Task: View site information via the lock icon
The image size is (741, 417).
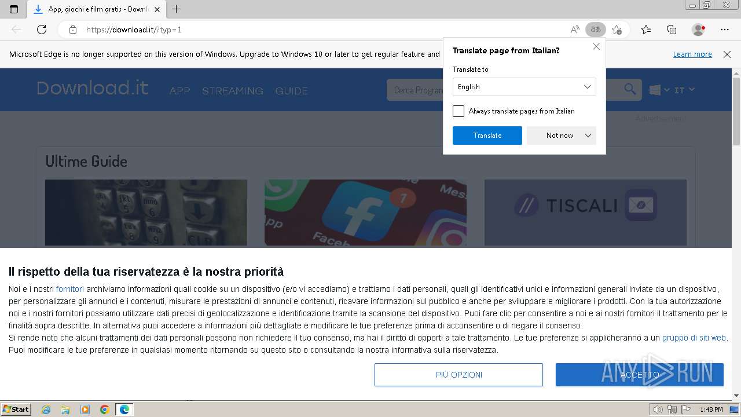Action: pos(72,30)
